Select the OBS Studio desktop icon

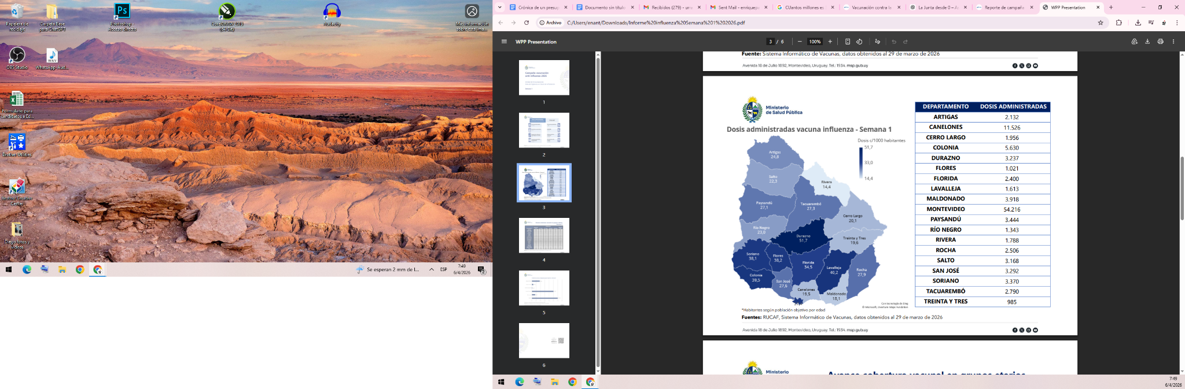[x=17, y=58]
